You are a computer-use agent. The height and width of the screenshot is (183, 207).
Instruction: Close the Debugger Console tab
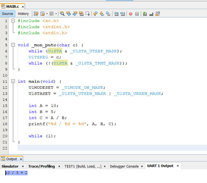point(142,166)
